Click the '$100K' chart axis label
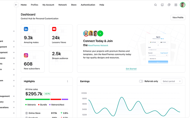Screen dimensions: 190x118 pos(84,93)
